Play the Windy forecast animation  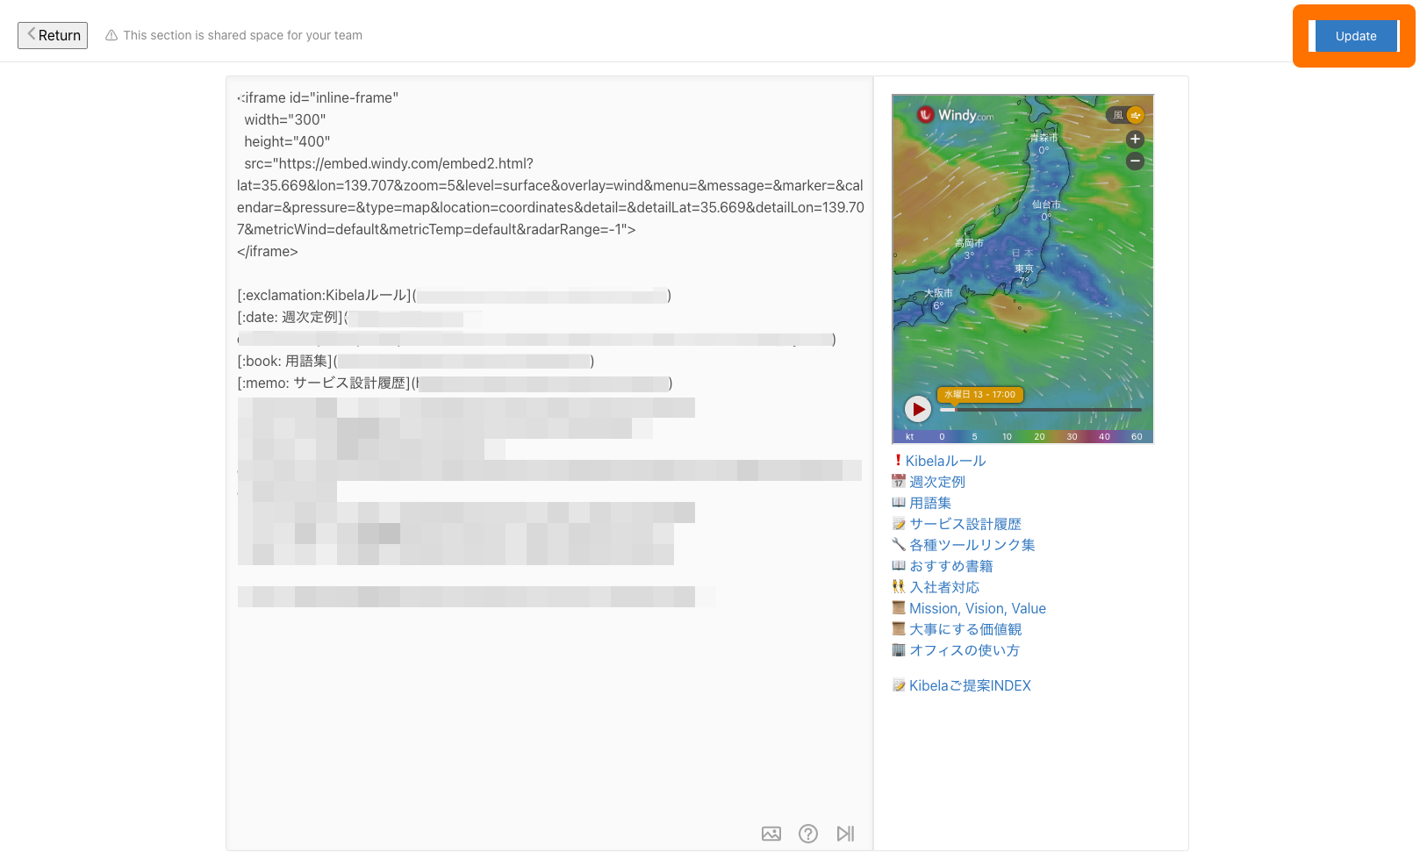(x=917, y=409)
